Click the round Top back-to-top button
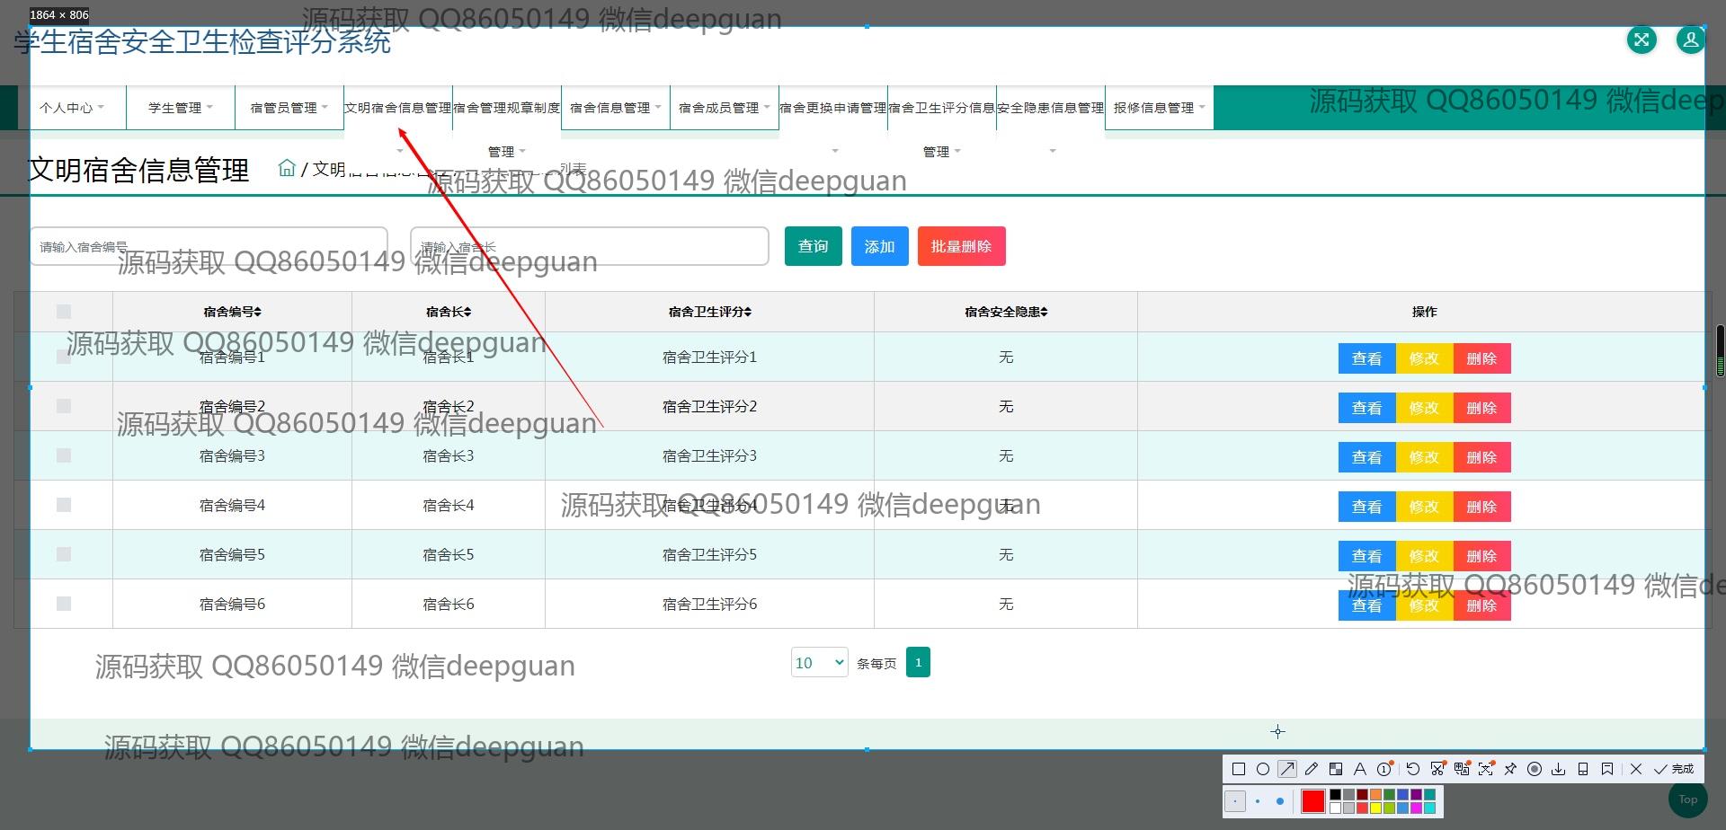Viewport: 1726px width, 830px height. [1688, 799]
